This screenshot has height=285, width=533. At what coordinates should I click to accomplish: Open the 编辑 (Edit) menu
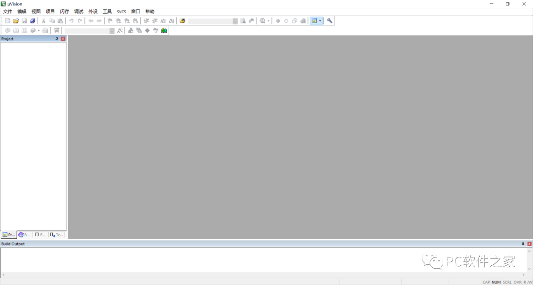[22, 11]
